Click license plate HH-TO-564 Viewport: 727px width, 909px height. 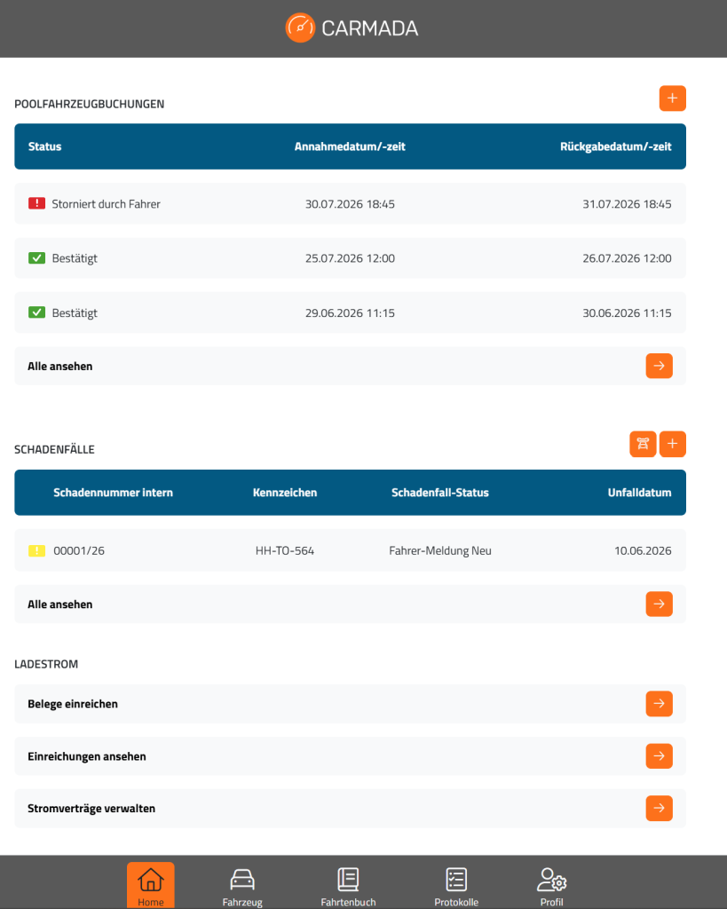[285, 550]
